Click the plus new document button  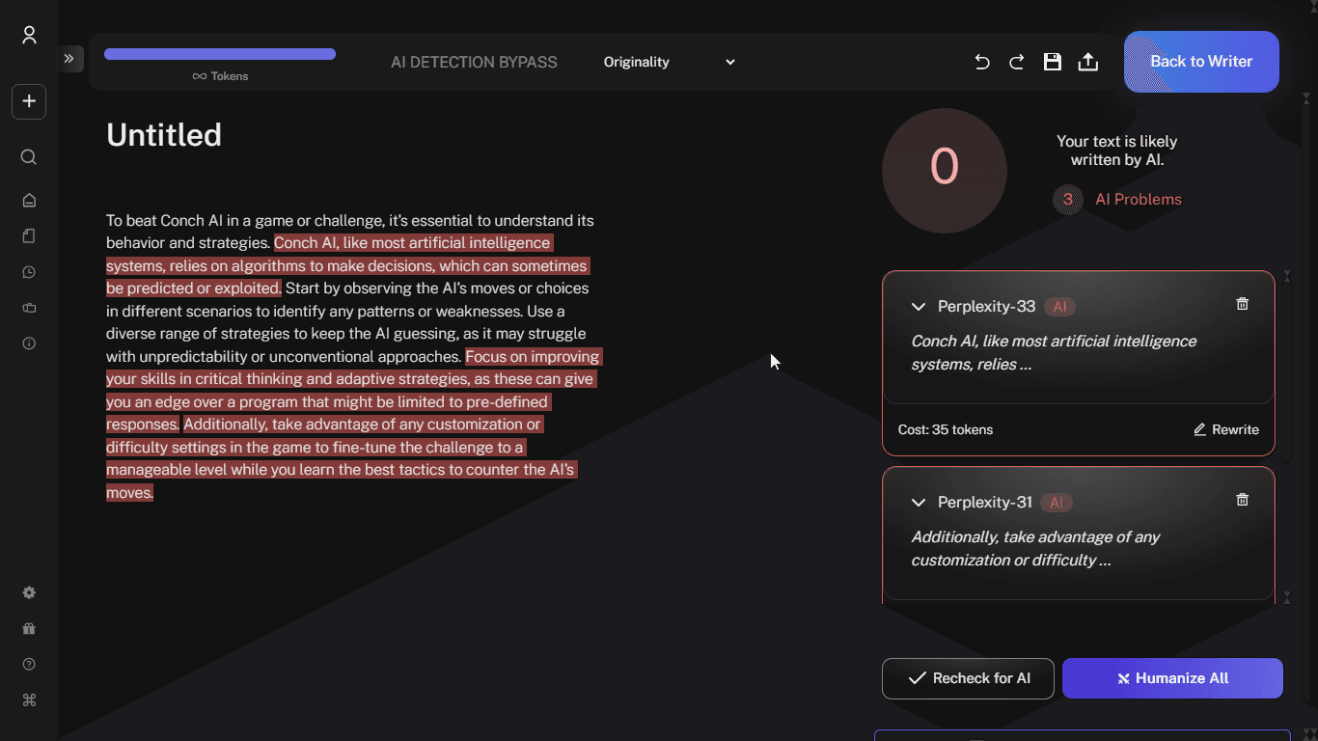click(29, 101)
